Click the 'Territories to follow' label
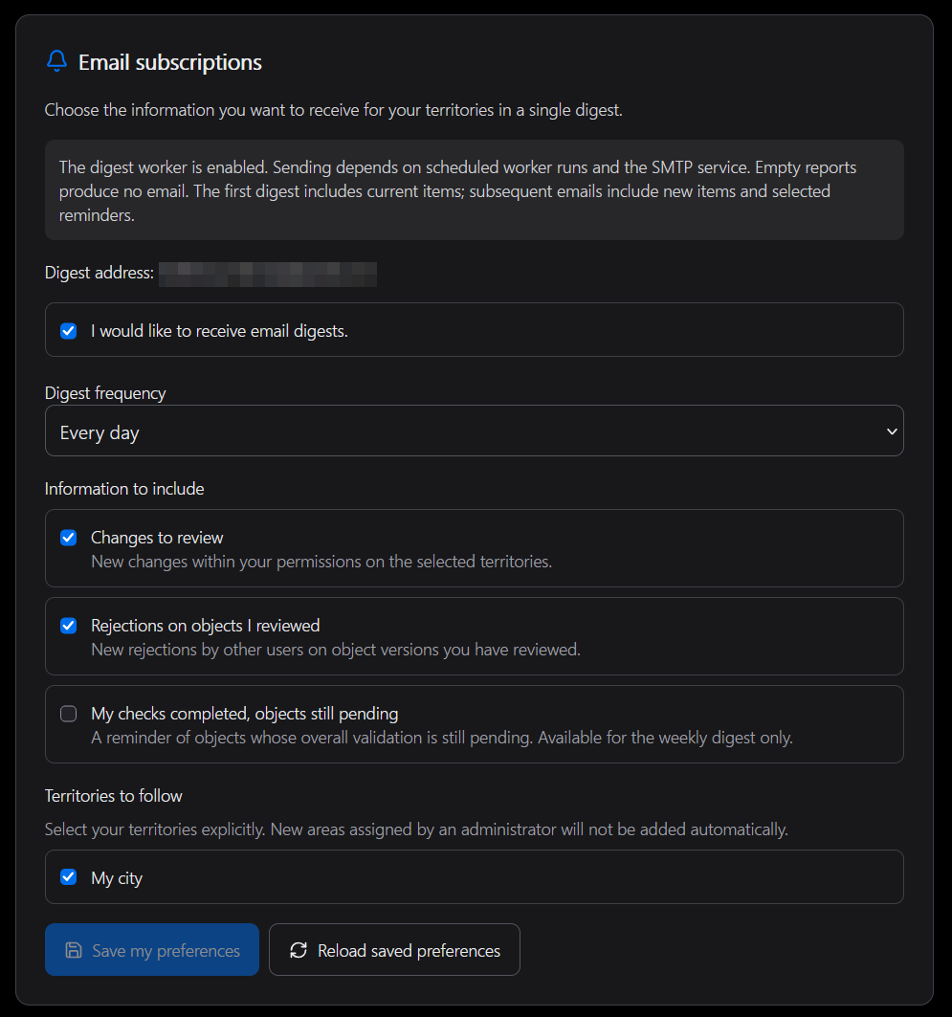This screenshot has height=1017, width=952. point(114,796)
